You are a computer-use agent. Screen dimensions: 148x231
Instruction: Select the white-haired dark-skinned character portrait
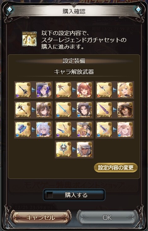click(x=84, y=150)
